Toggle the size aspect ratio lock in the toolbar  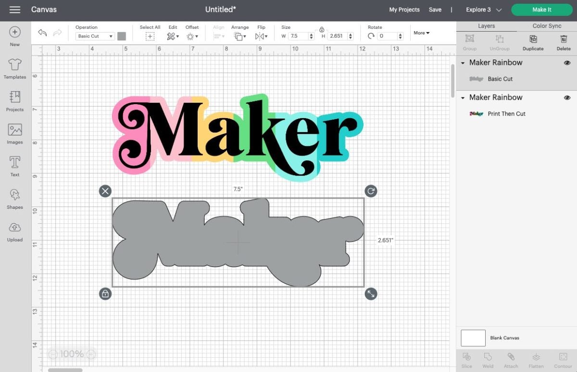pyautogui.click(x=322, y=29)
